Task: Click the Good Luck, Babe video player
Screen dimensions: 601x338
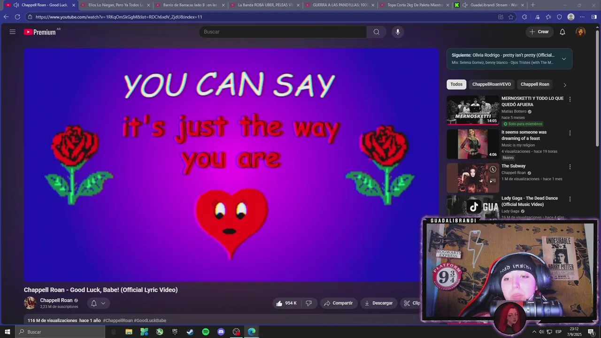Action: 231,165
